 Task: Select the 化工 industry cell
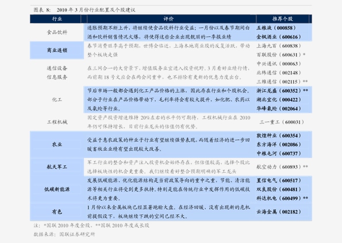(57, 100)
